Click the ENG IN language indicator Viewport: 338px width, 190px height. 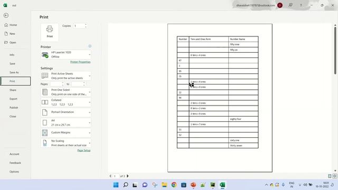coord(292,185)
